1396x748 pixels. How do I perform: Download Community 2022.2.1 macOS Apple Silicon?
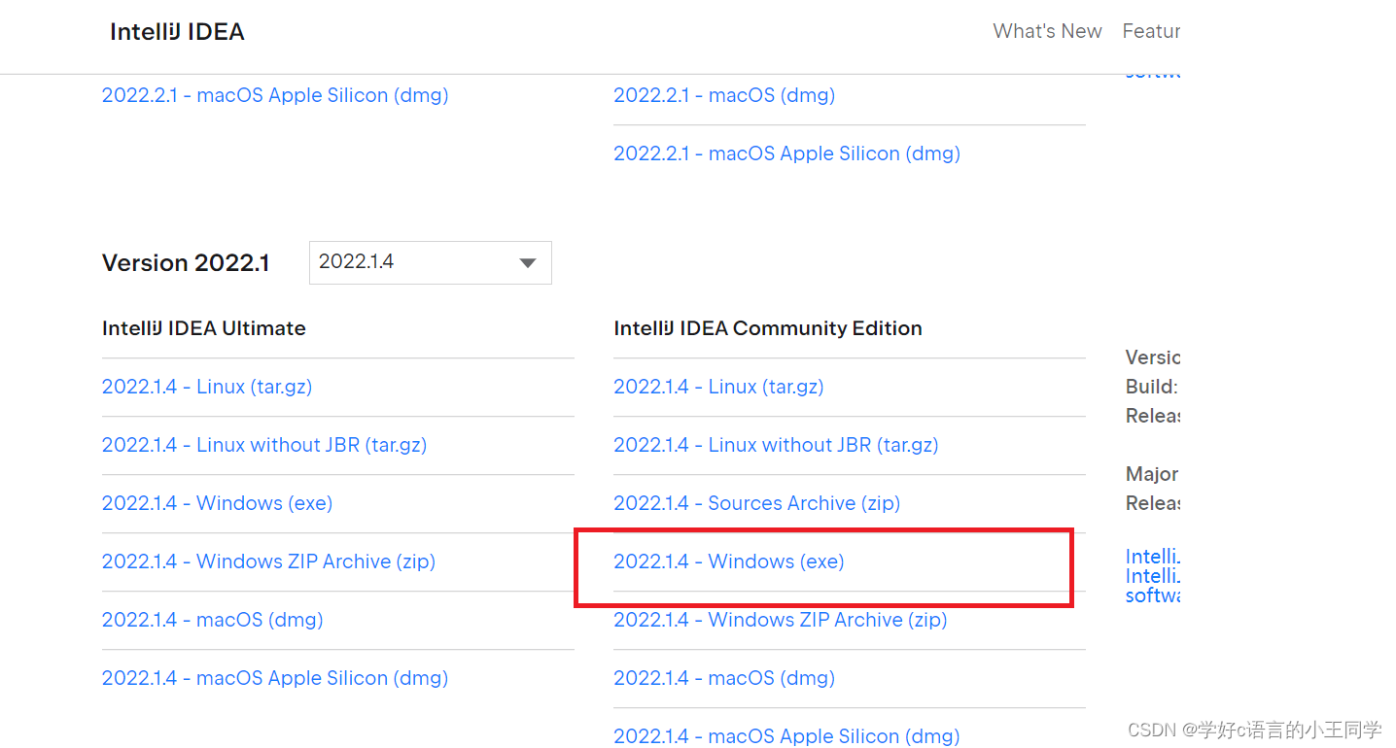[x=786, y=153]
